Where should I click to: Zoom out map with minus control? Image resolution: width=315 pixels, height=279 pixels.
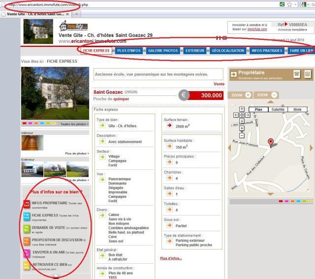[242, 136]
